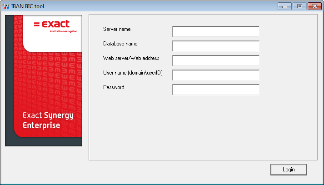Viewport: 324px width, 185px height.
Task: Click the 'Database name' label
Action: [x=120, y=44]
